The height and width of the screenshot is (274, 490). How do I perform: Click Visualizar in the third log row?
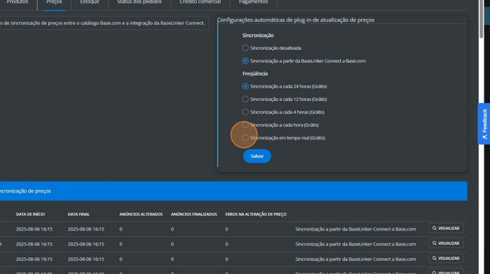(445, 258)
